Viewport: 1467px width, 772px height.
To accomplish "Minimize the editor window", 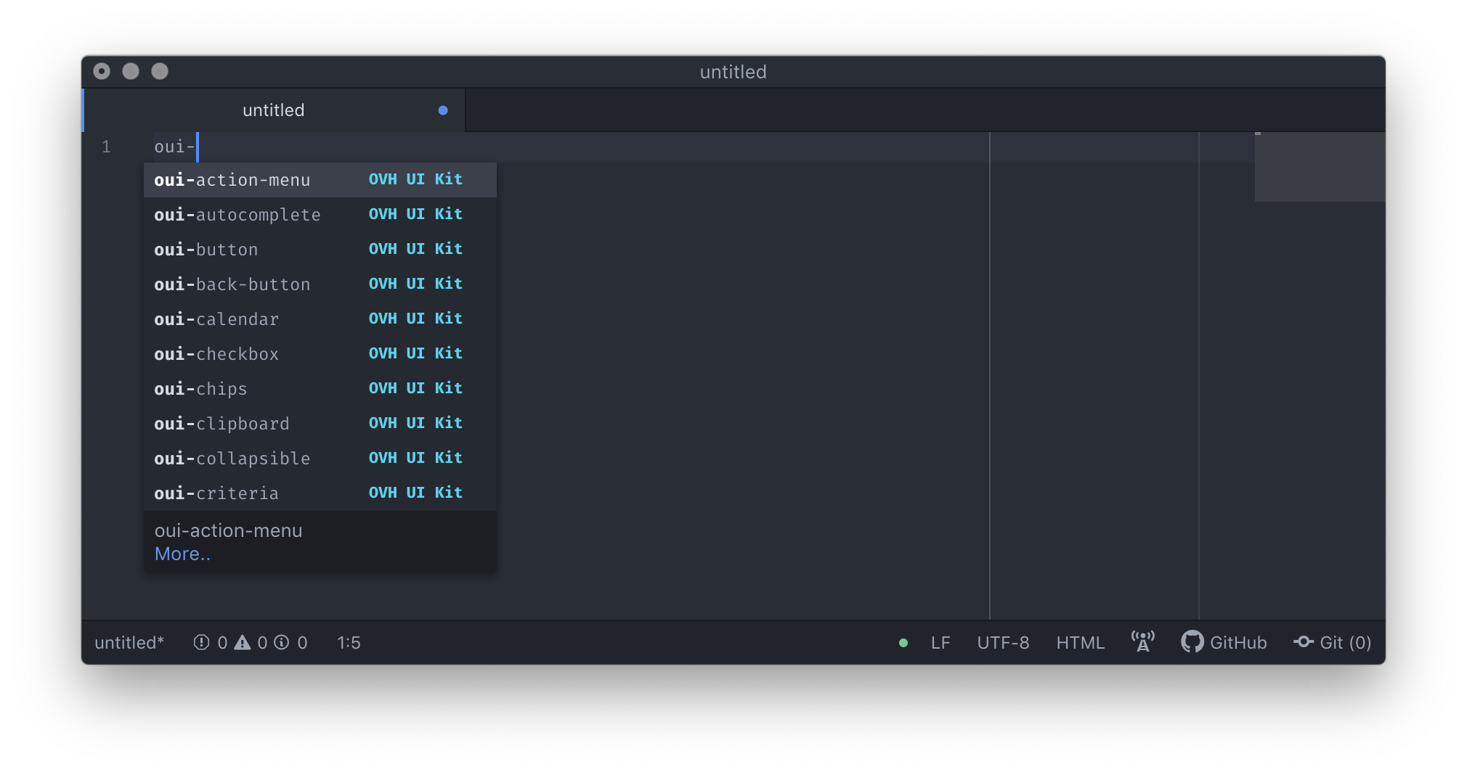I will coord(131,71).
